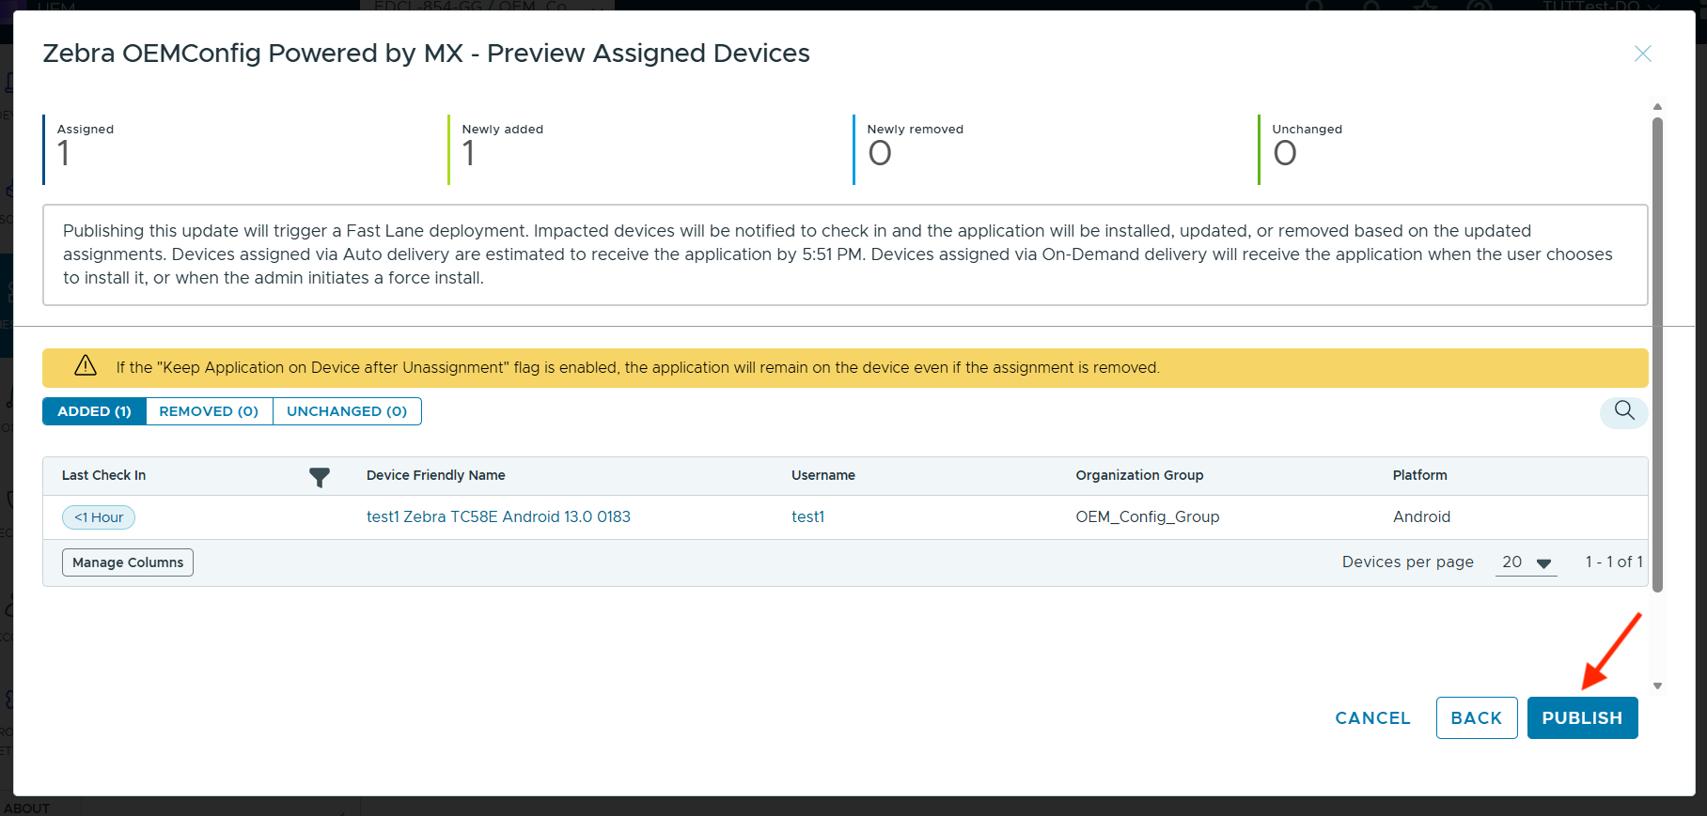The height and width of the screenshot is (816, 1707).
Task: Select the ADDED (1) tab
Action: pos(94,411)
